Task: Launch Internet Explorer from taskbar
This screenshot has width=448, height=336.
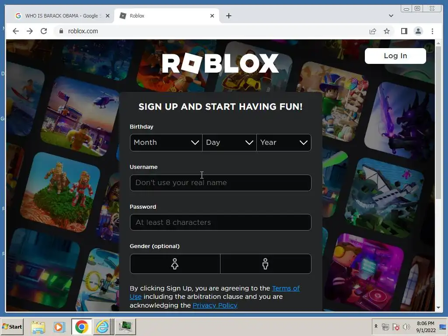Action: click(x=102, y=326)
